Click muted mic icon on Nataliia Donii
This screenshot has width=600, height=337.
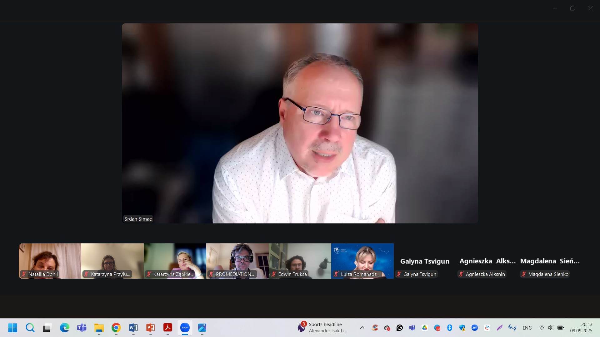tap(24, 274)
